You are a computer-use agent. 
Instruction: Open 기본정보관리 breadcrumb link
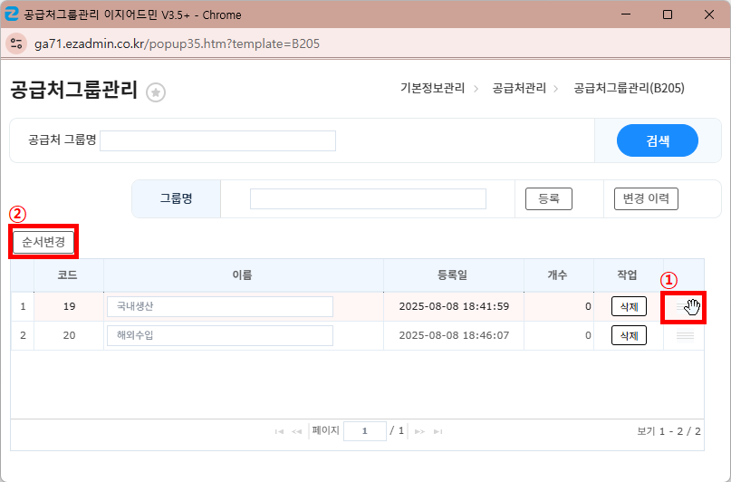pyautogui.click(x=432, y=88)
